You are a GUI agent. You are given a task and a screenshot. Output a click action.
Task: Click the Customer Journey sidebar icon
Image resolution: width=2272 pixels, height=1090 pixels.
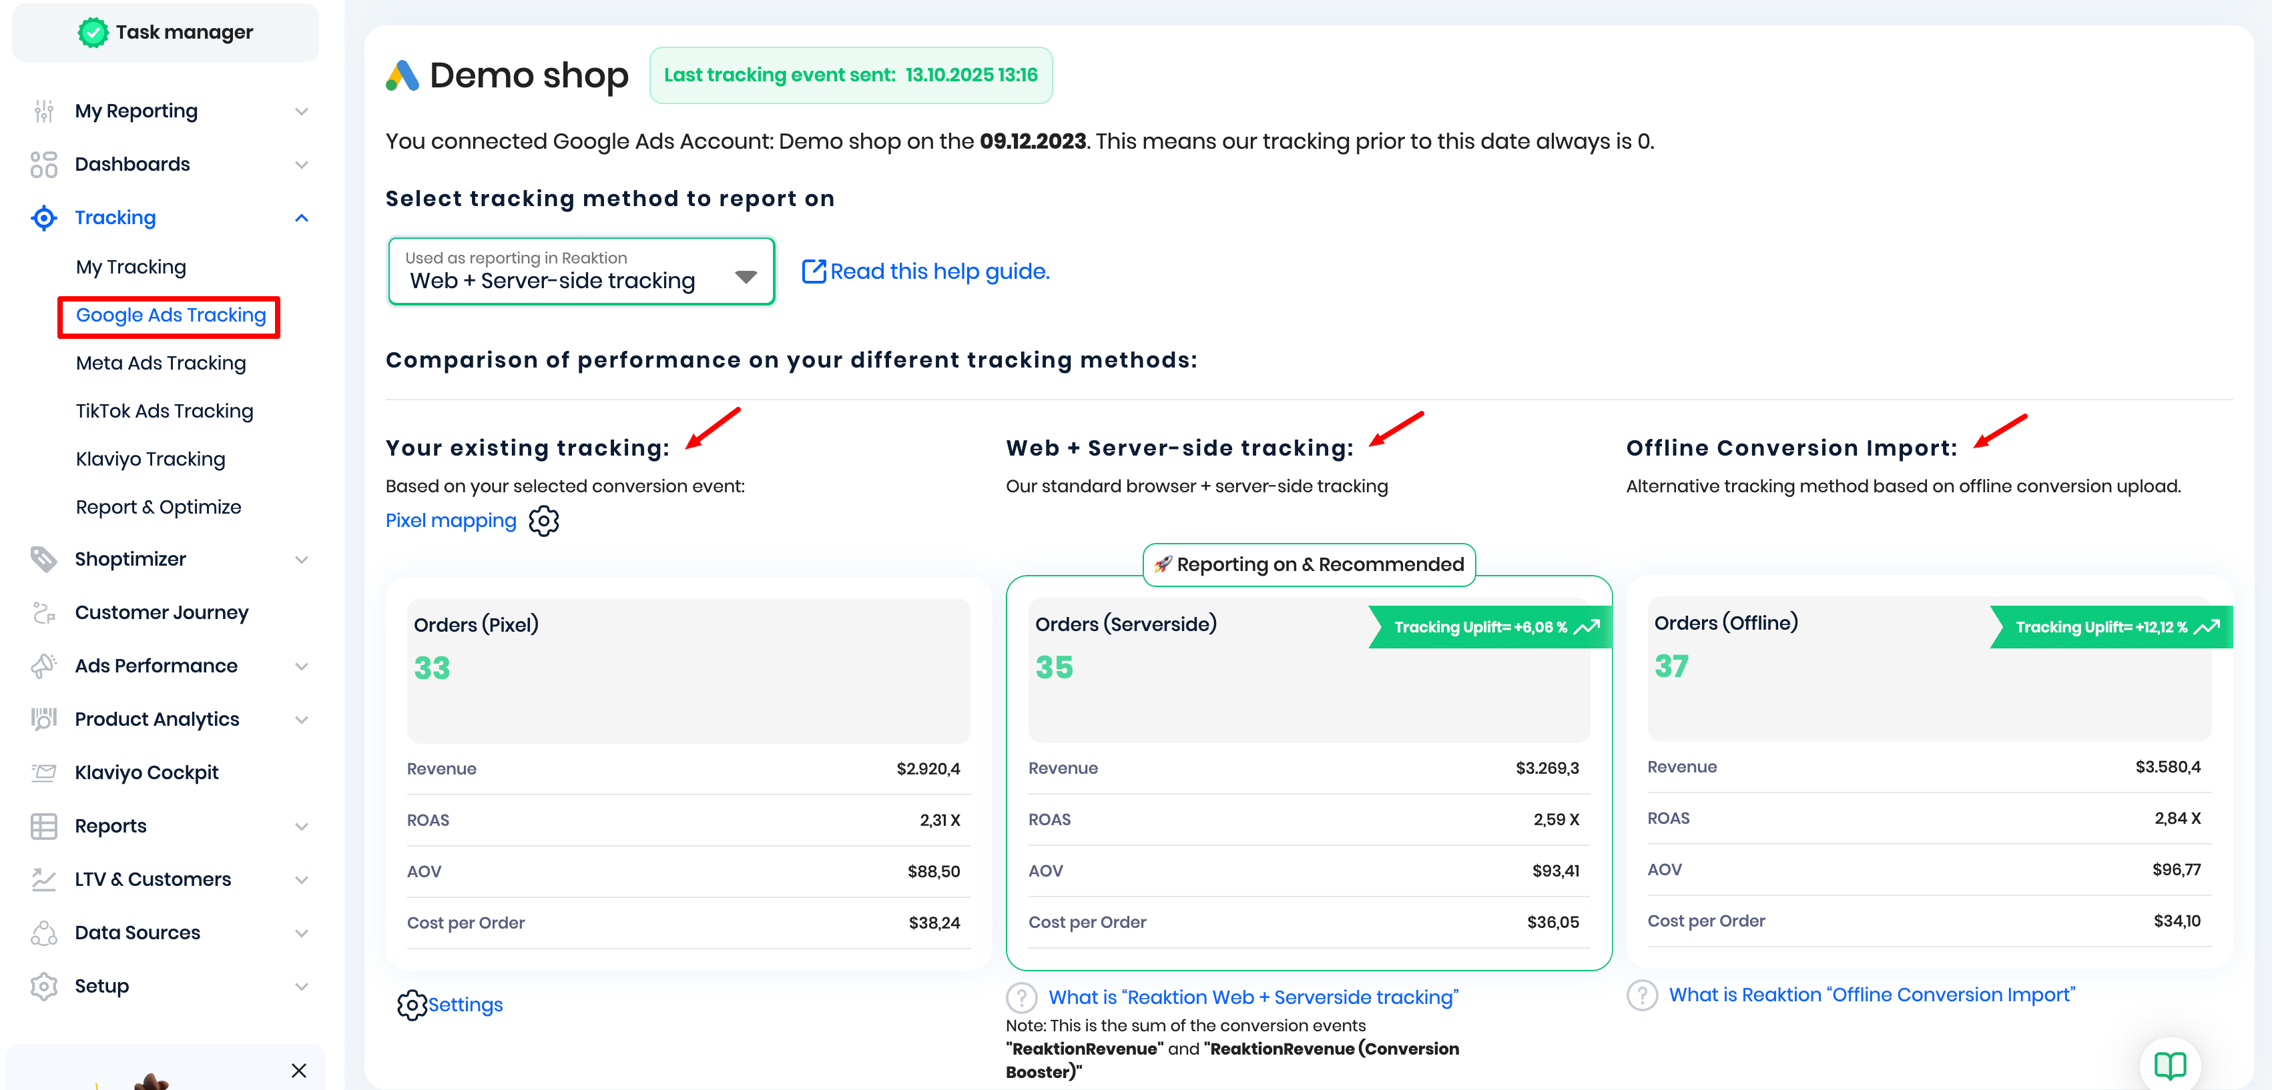tap(43, 612)
